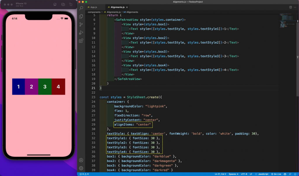Screen dimensions: 299x176
Task: Split the editor to the right
Action: [291, 7]
